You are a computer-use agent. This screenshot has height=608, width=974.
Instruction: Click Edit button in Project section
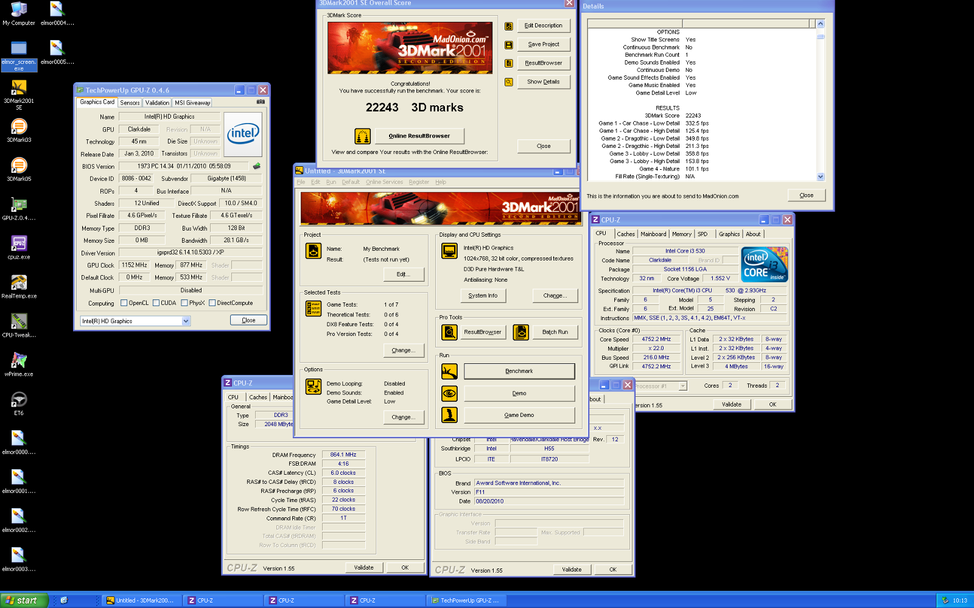pyautogui.click(x=404, y=274)
